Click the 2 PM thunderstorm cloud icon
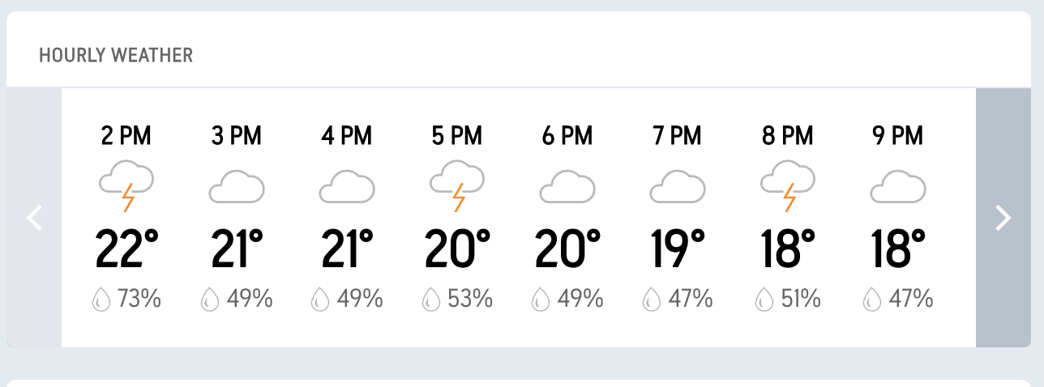 (x=126, y=185)
